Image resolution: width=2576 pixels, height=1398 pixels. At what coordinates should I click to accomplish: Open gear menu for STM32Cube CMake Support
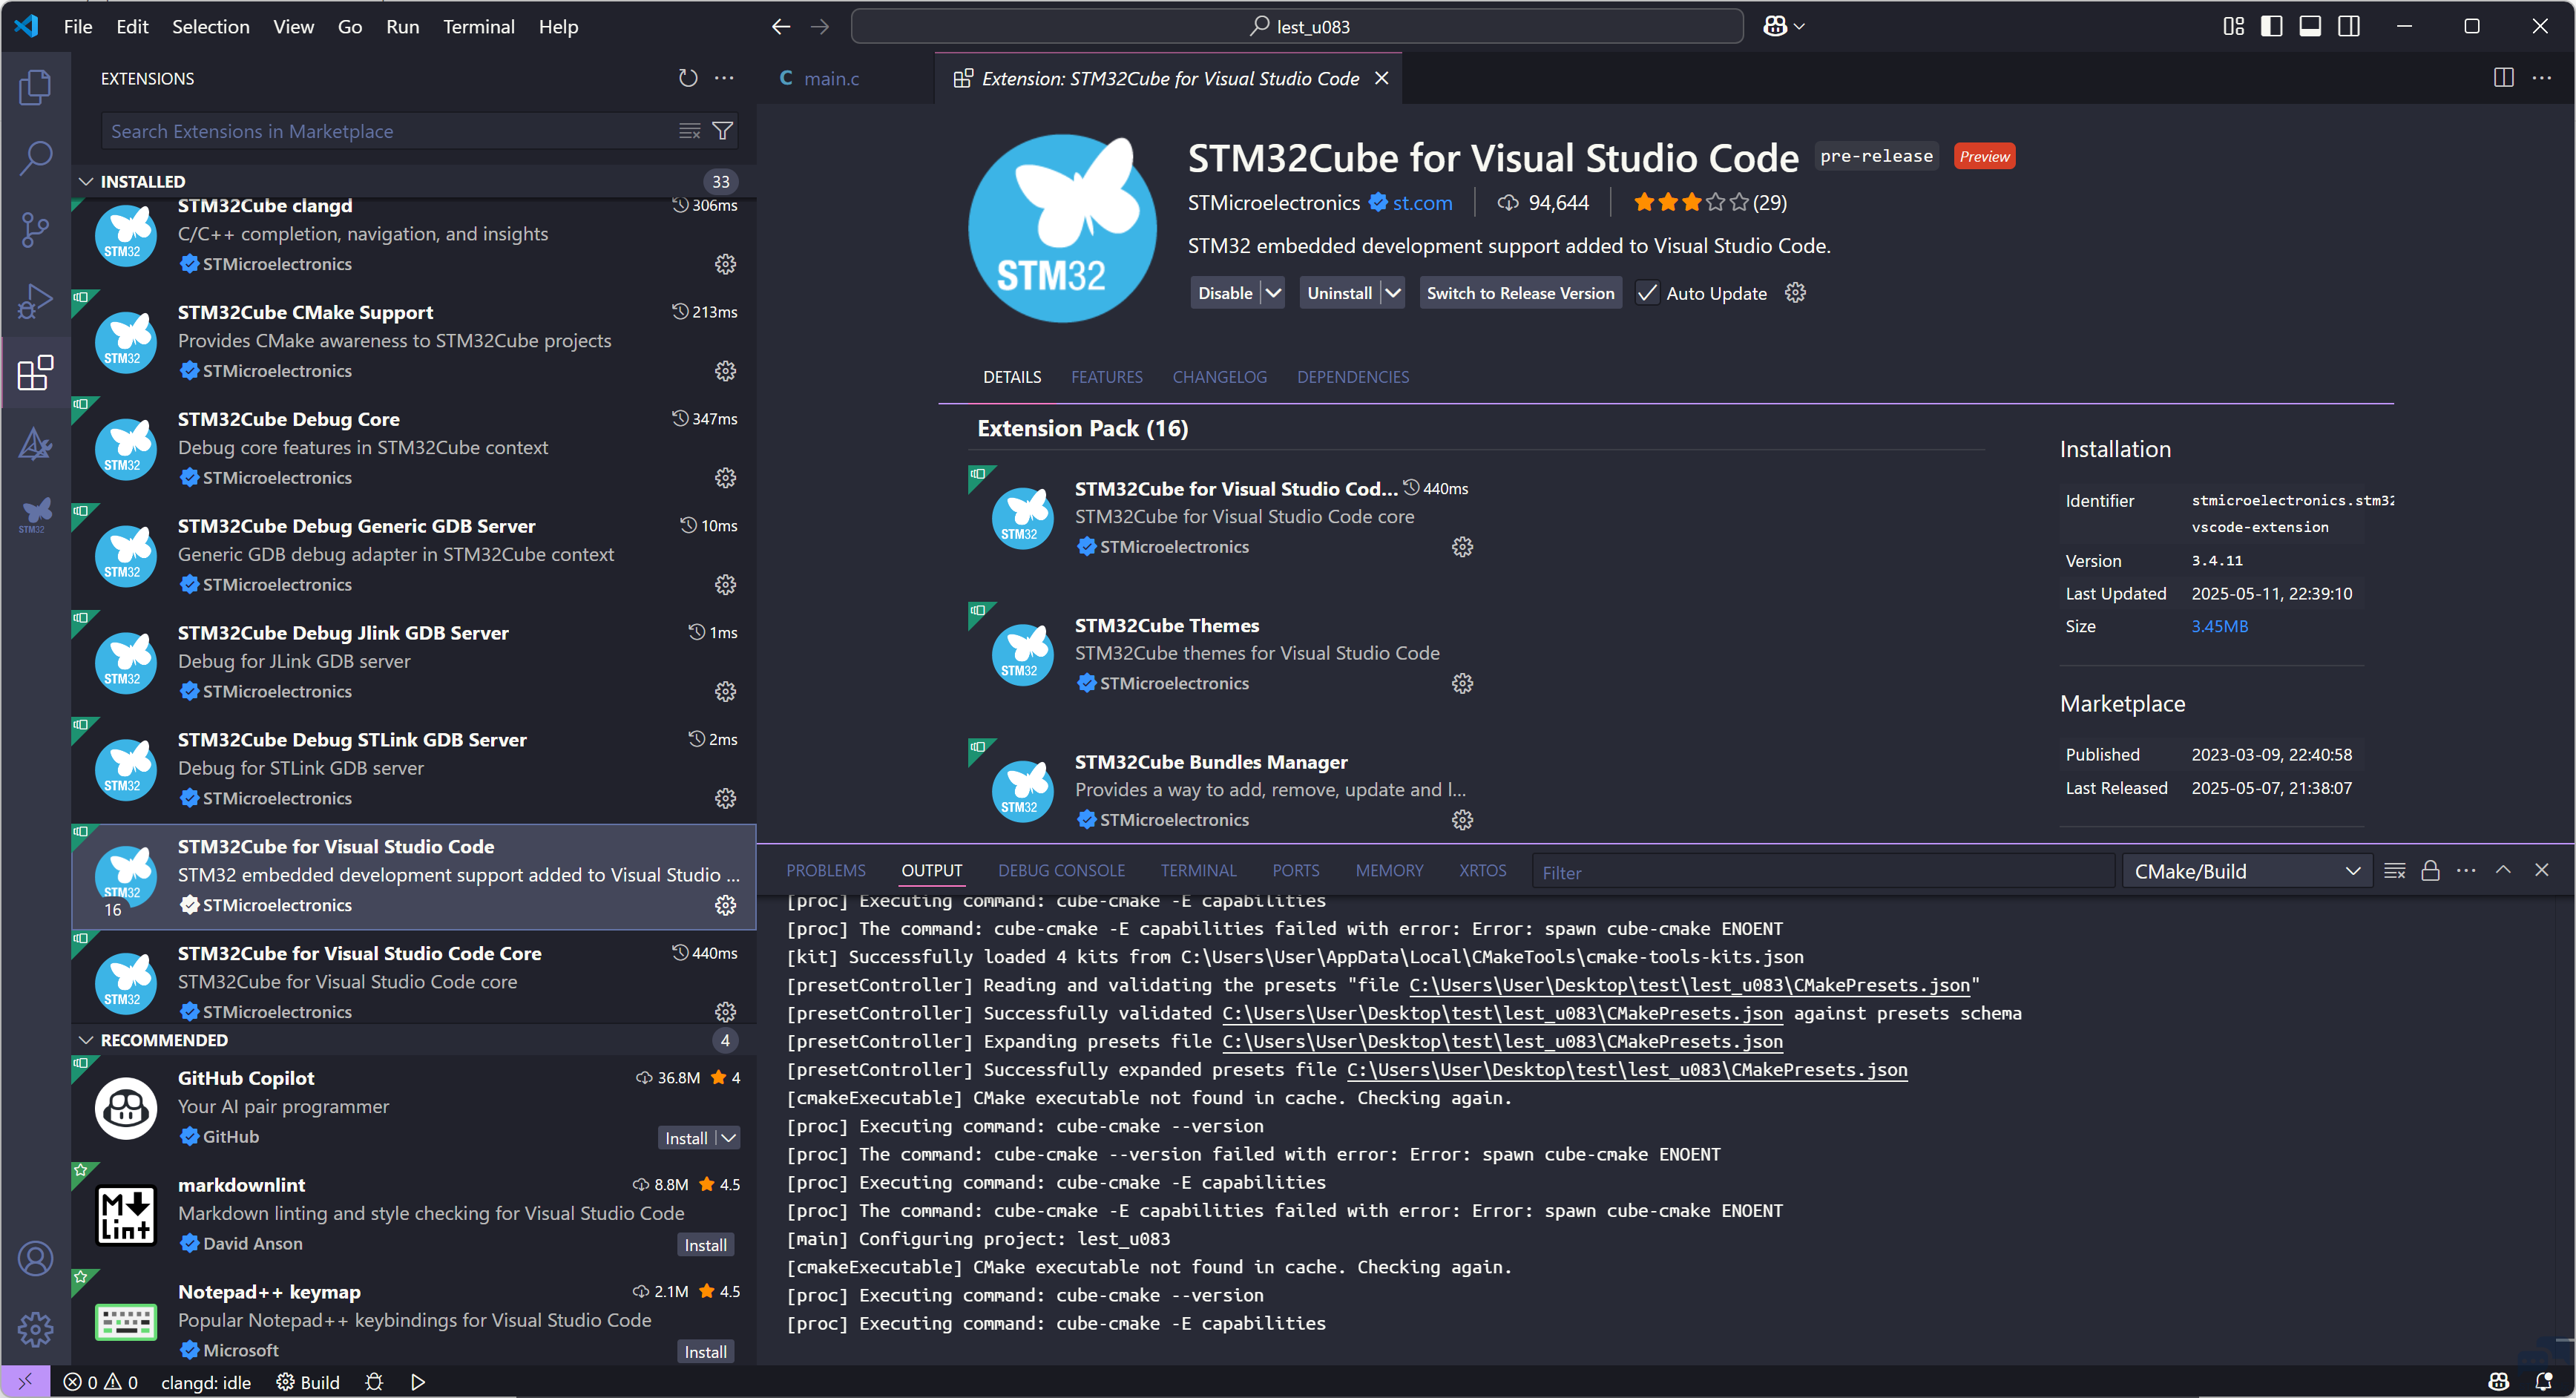726,371
